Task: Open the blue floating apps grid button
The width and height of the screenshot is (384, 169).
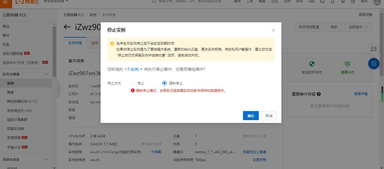Action: (x=374, y=64)
